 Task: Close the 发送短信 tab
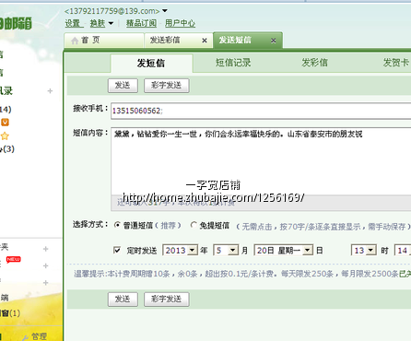pyautogui.click(x=274, y=41)
